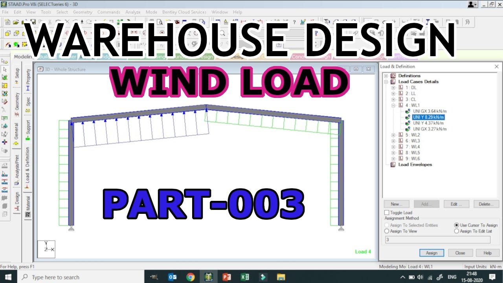Viewport: 503px width, 283px height.
Task: Select the UNI Y 8.29 kN/m load
Action: tap(428, 117)
